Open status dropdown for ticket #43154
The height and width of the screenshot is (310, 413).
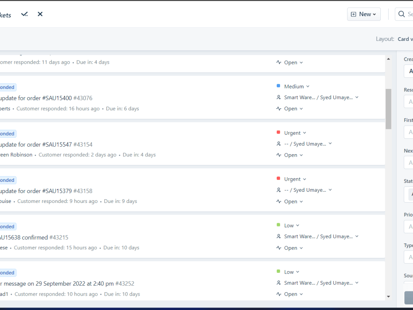click(293, 155)
